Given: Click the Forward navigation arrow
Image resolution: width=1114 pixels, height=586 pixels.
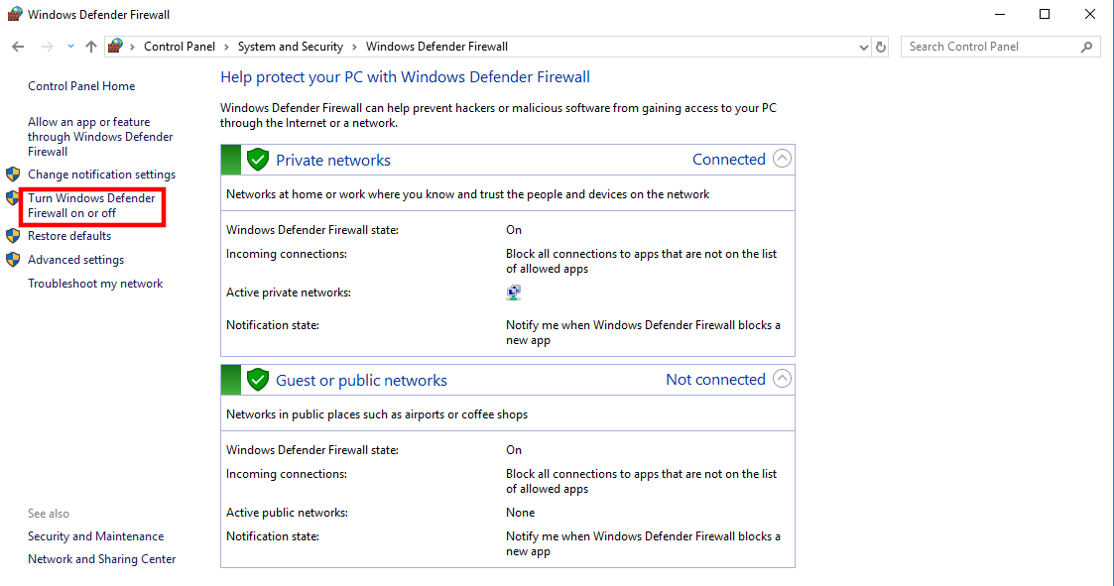Looking at the screenshot, I should [x=47, y=47].
